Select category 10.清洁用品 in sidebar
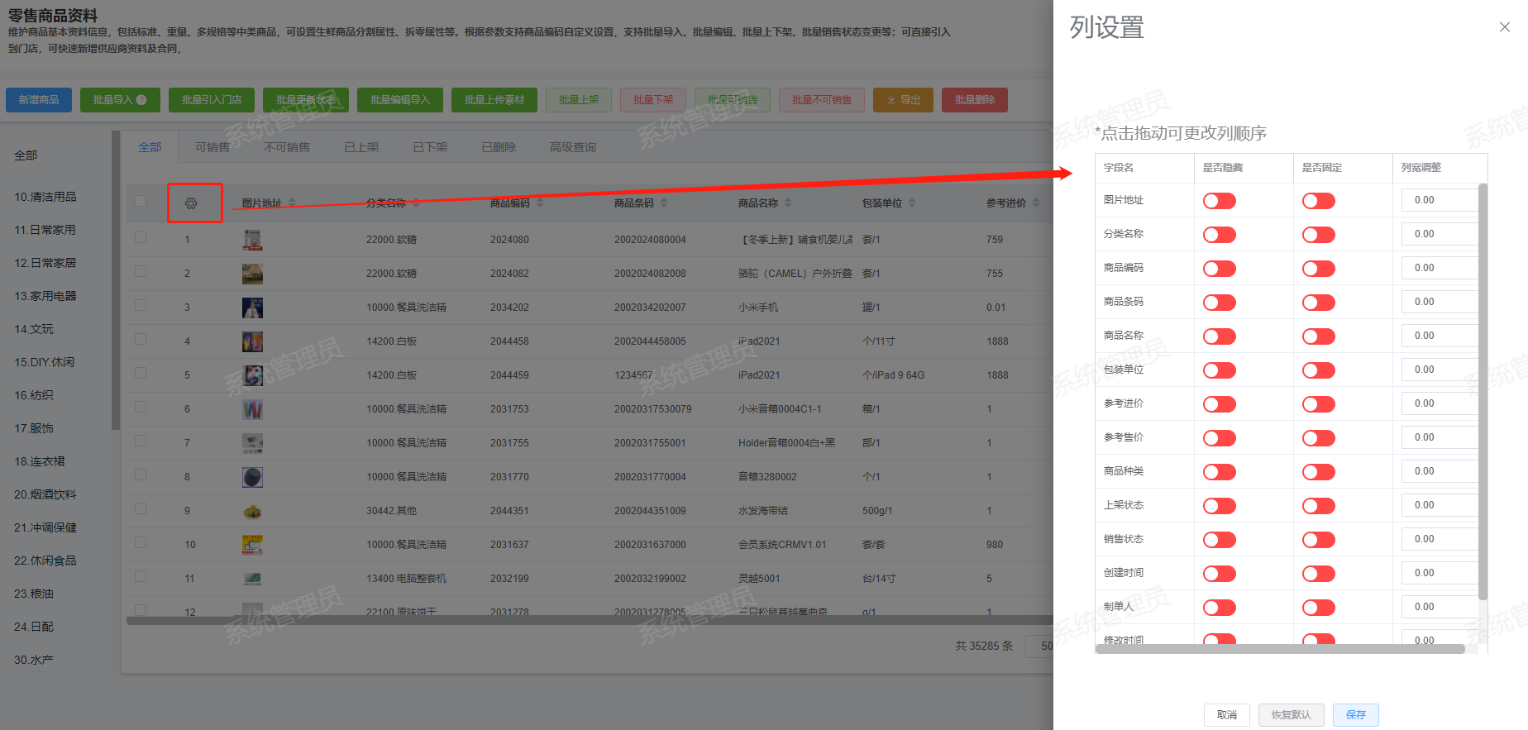1528x730 pixels. click(45, 197)
